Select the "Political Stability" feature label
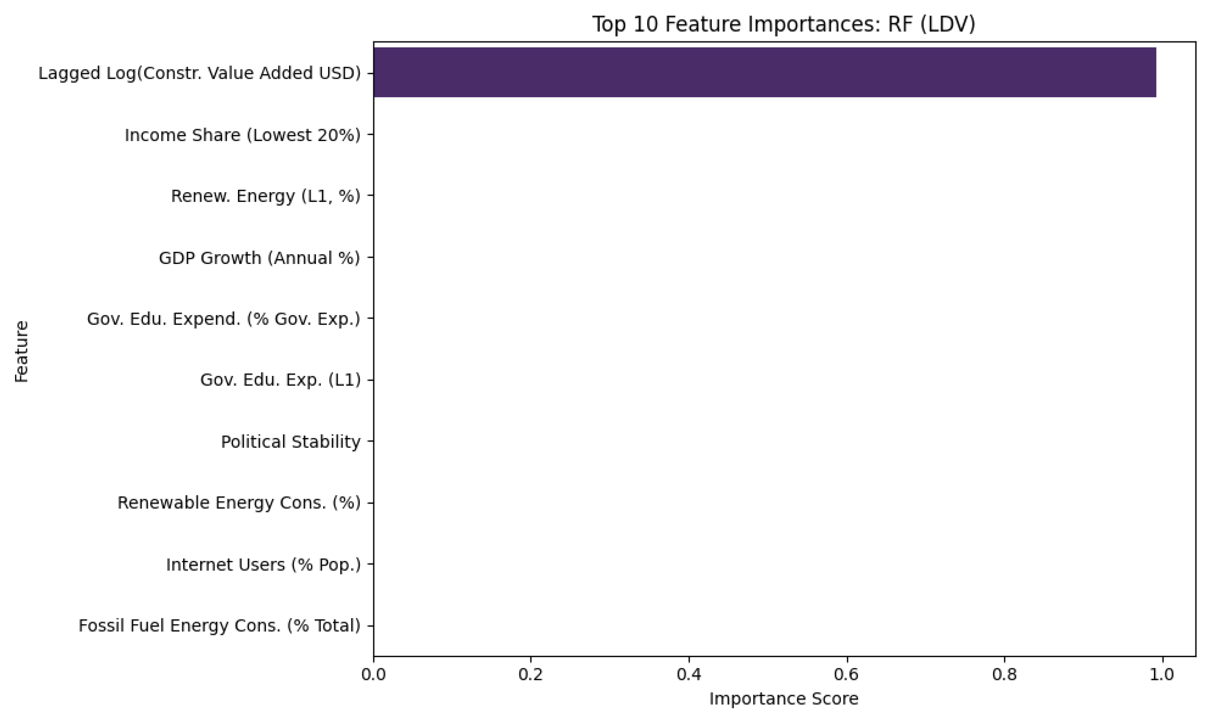Screen dimensions: 1212x720 (290, 441)
